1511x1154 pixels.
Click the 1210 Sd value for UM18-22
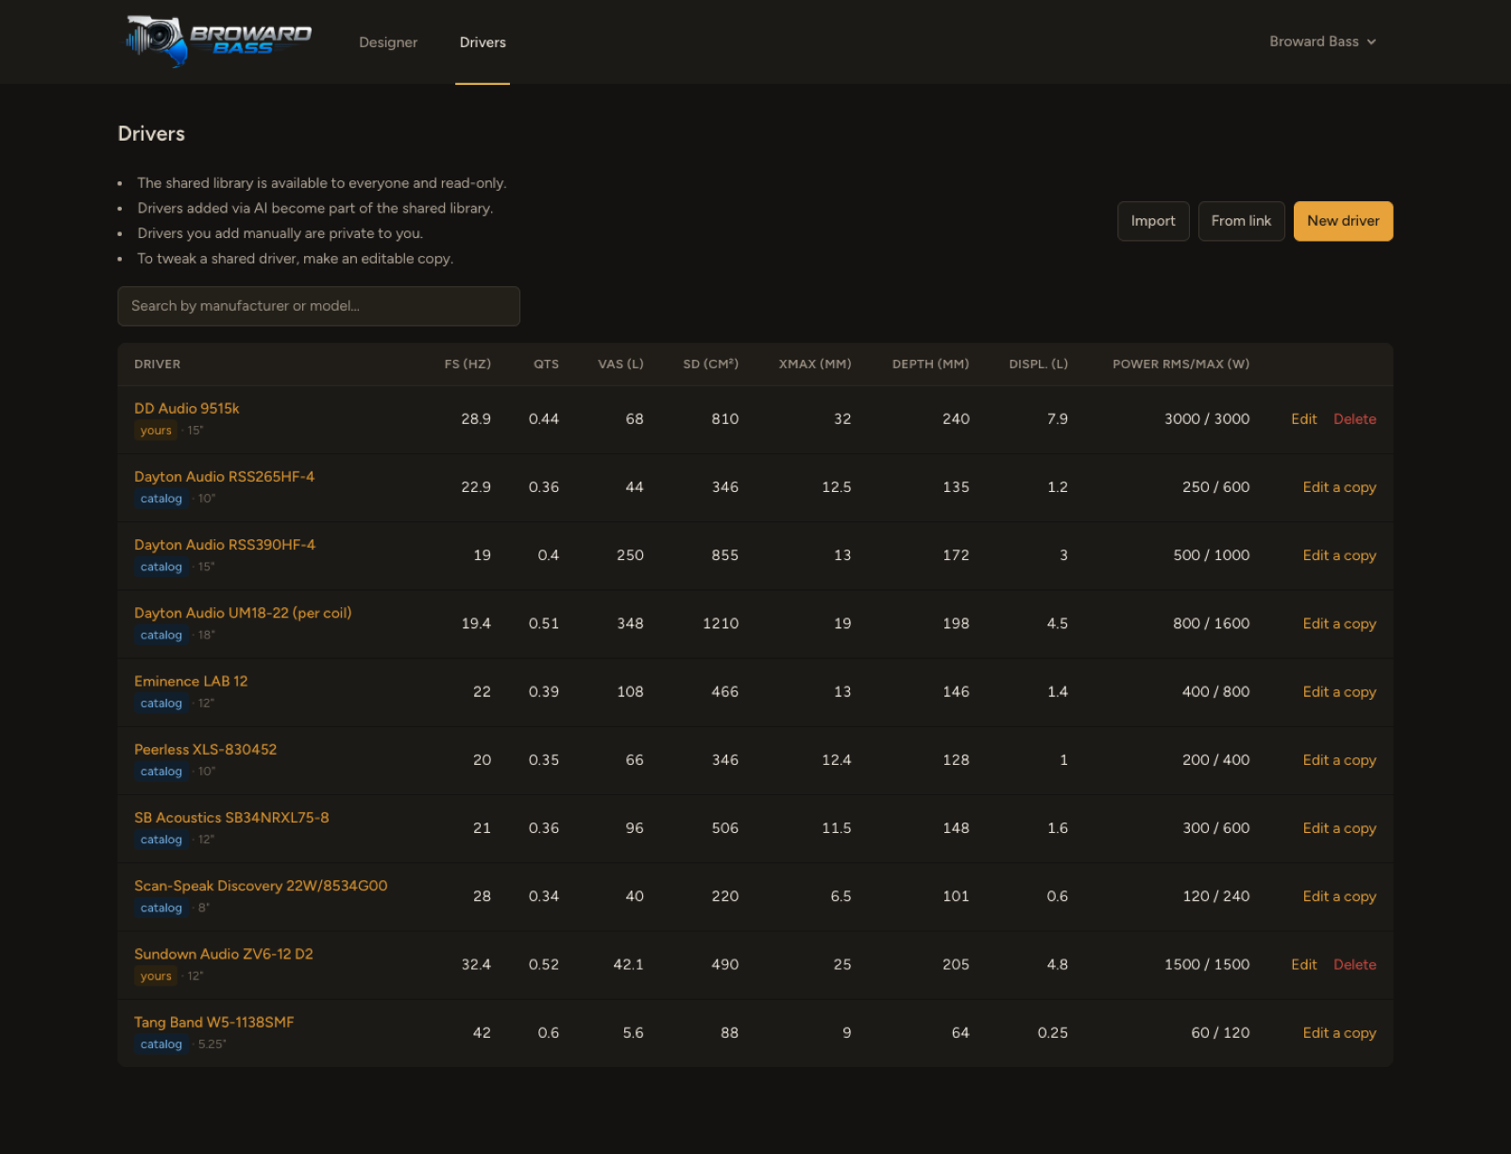[x=721, y=623]
